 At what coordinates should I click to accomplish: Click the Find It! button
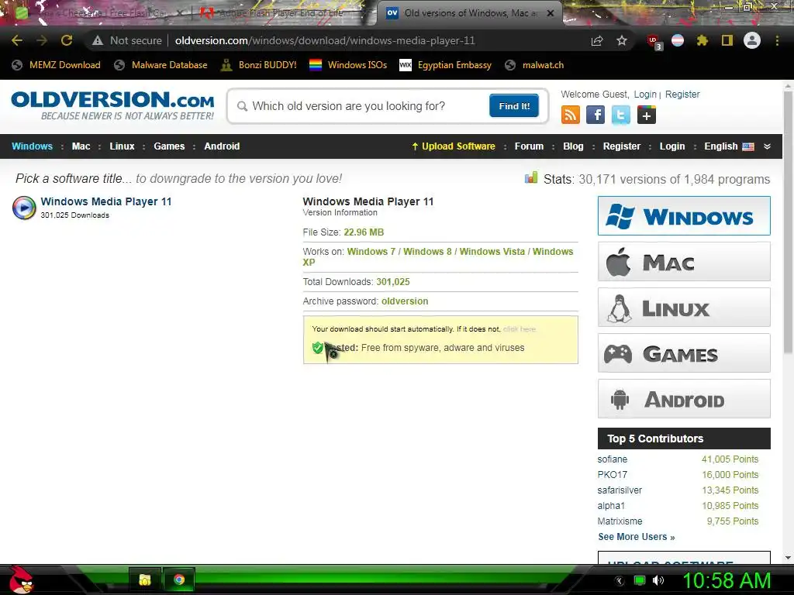point(514,105)
